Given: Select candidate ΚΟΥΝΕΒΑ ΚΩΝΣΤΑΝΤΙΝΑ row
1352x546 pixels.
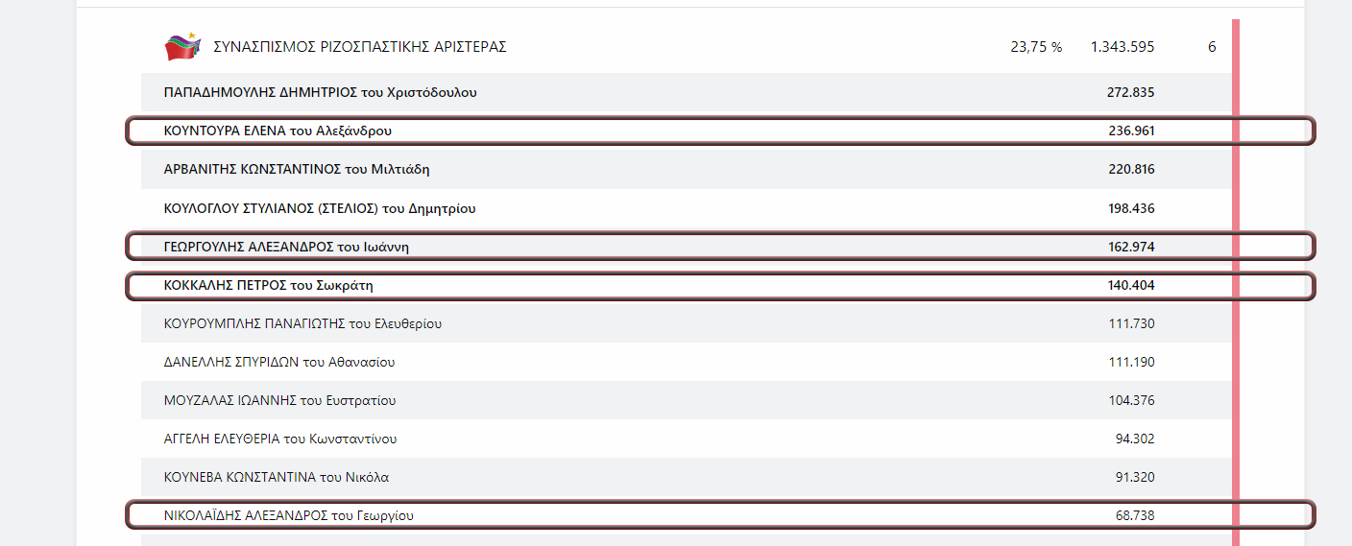Looking at the screenshot, I should 686,477.
